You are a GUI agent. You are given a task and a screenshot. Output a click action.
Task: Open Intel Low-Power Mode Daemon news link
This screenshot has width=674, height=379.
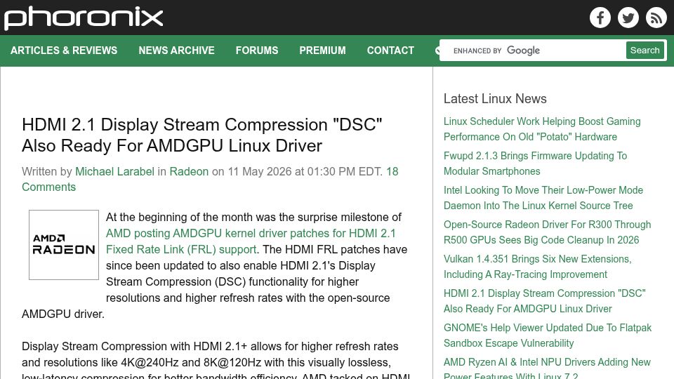coord(543,198)
